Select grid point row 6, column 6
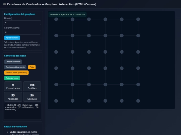Image resolution: width=181 pixels, height=135 pixels. [138, 101]
